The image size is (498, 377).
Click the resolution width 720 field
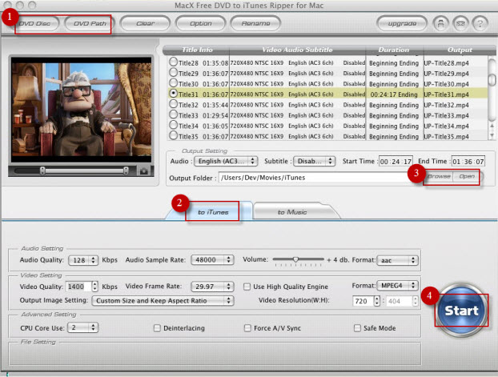(x=363, y=301)
